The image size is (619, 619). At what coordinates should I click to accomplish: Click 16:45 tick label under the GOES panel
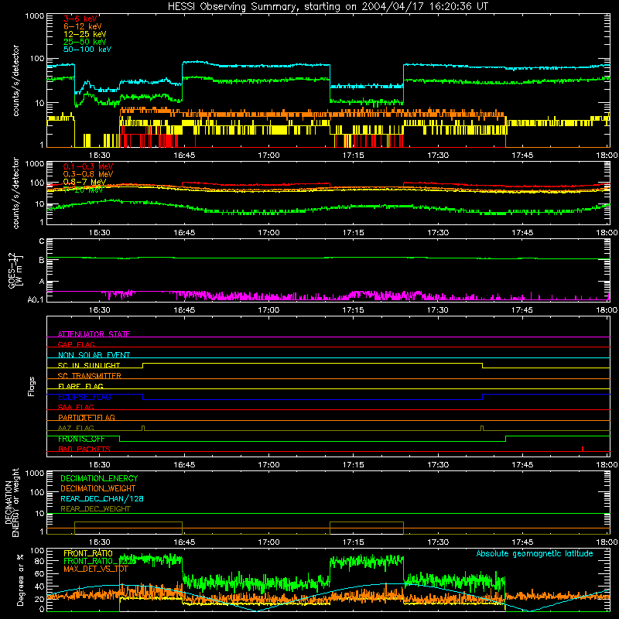[x=184, y=310]
